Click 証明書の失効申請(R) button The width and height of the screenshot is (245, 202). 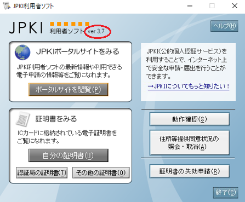point(190,171)
